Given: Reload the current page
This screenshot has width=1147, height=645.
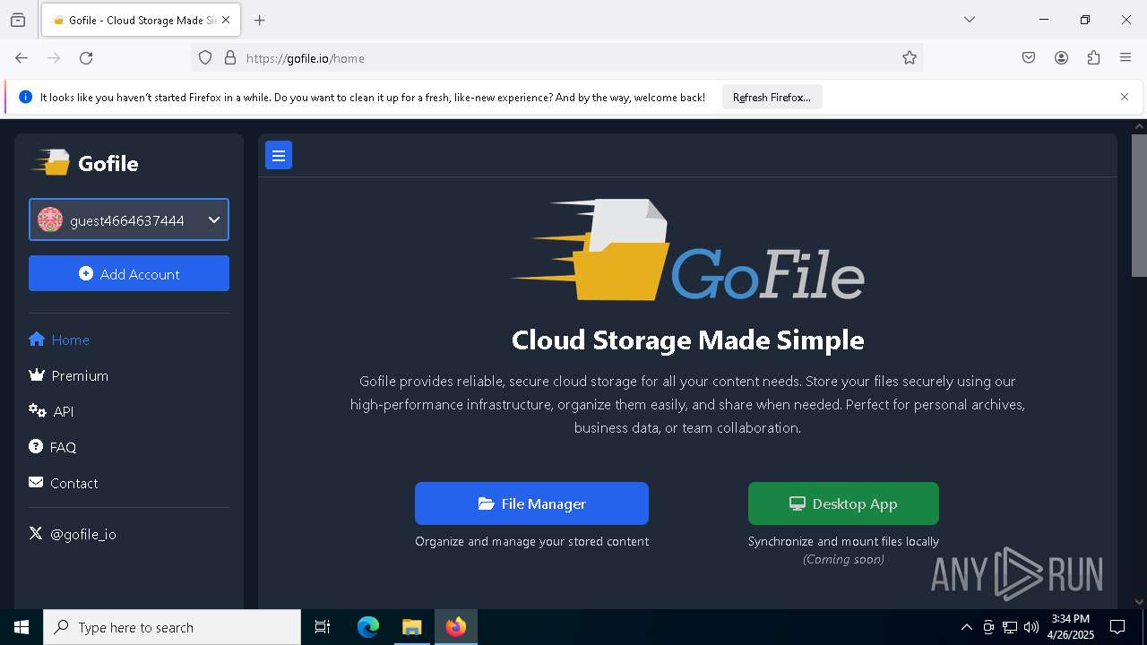Looking at the screenshot, I should 86,58.
